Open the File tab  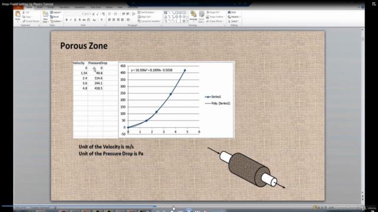pyautogui.click(x=18, y=8)
